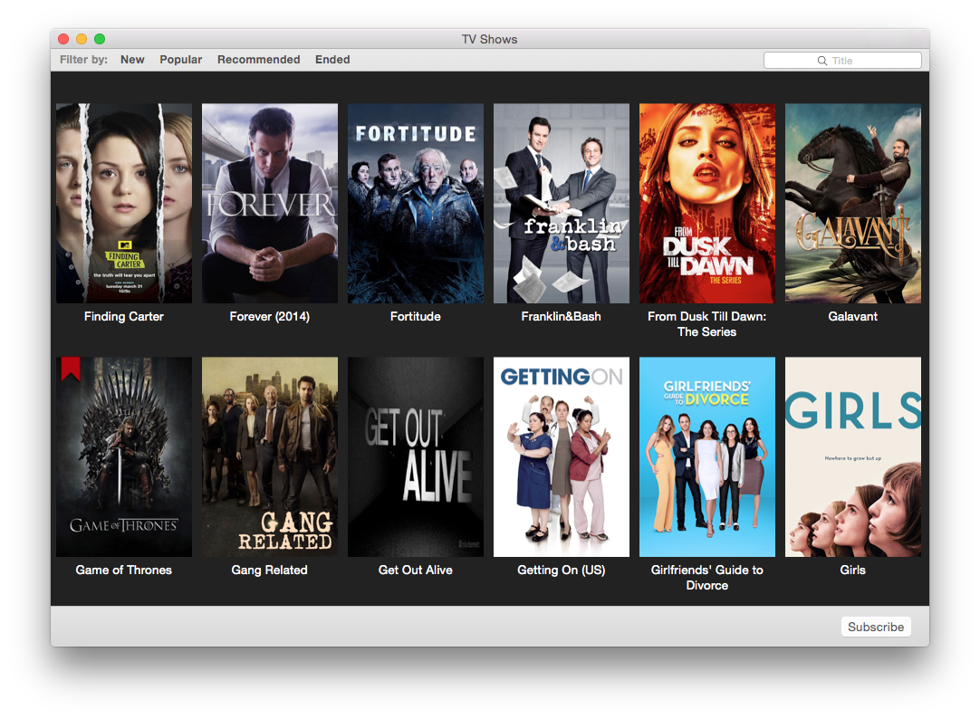Click the red bookmark ribbon on Game of Thrones
This screenshot has width=980, height=719.
71,369
